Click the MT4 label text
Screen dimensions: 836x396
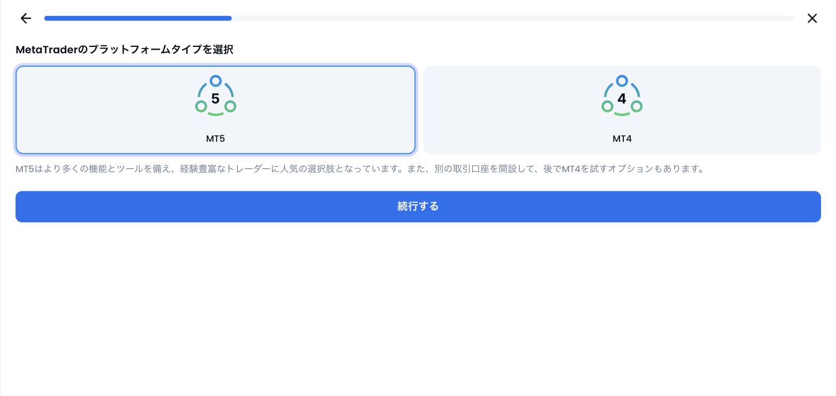[622, 139]
